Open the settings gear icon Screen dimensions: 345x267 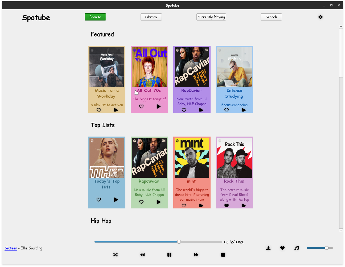(321, 17)
